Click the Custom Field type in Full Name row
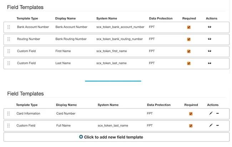232x147 pixels. [26, 126]
